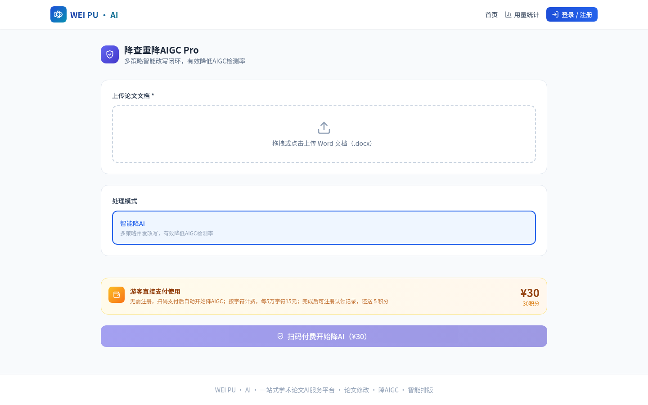
Task: Click the 30积分 points text
Action: pos(531,304)
